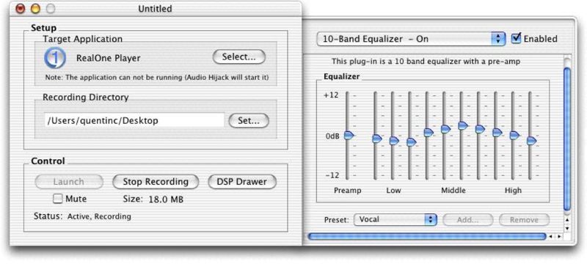Click the Add... preset button
This screenshot has height=264, width=587.
point(467,220)
